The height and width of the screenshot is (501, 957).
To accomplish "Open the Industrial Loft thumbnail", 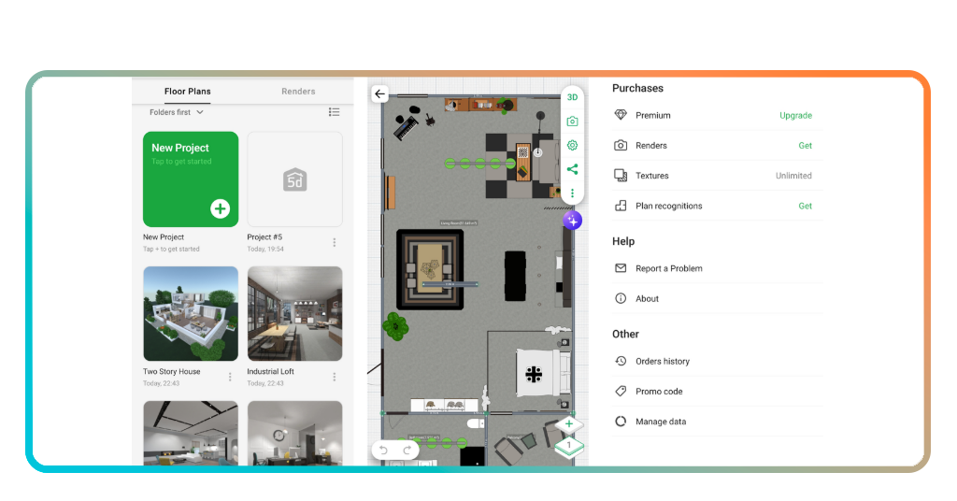I will [x=294, y=314].
